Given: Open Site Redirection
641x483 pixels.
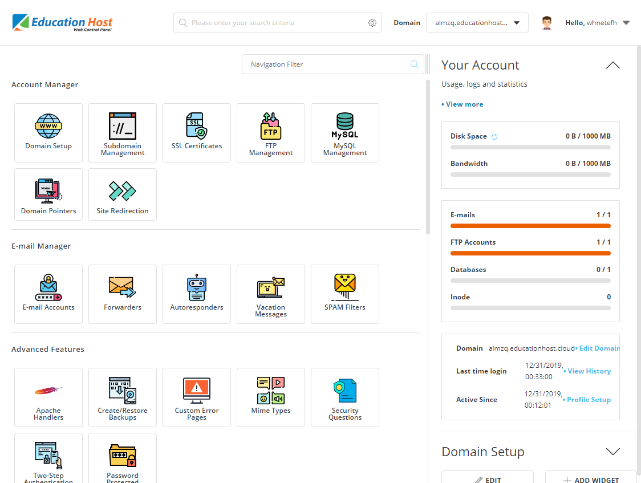Looking at the screenshot, I should [x=123, y=194].
